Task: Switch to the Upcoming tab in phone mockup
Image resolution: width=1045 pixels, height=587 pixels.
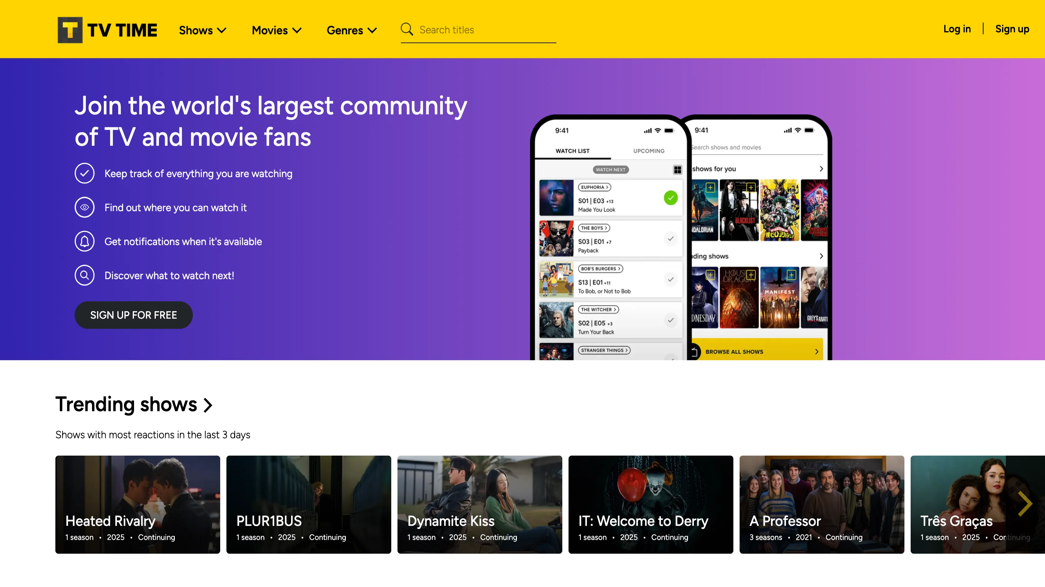Action: click(649, 151)
